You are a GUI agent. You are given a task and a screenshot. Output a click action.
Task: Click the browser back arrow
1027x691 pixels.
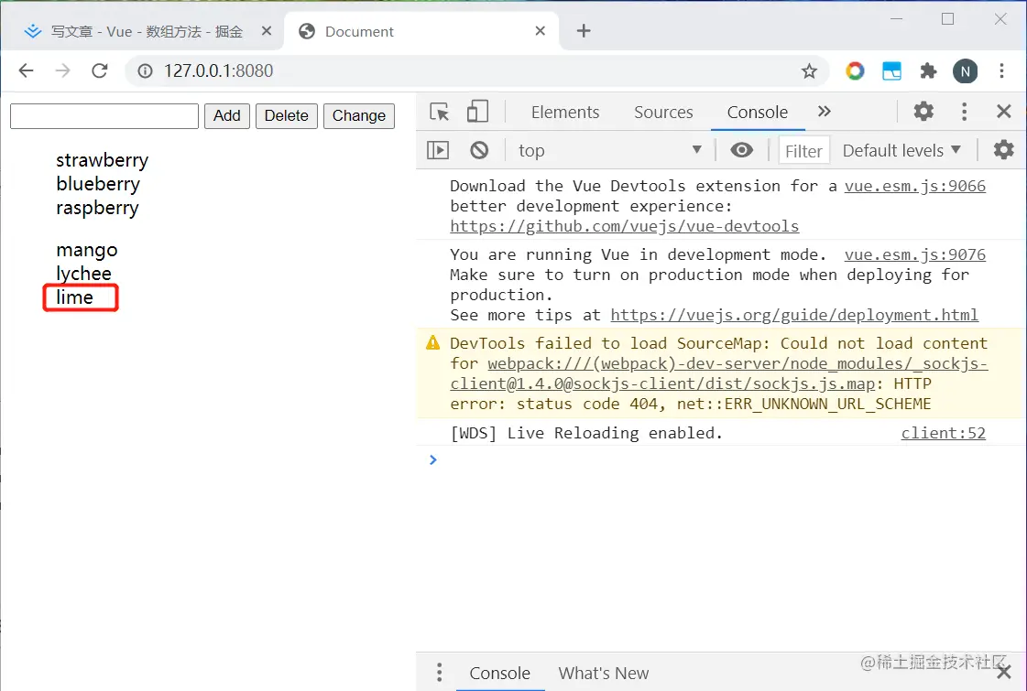click(x=27, y=70)
